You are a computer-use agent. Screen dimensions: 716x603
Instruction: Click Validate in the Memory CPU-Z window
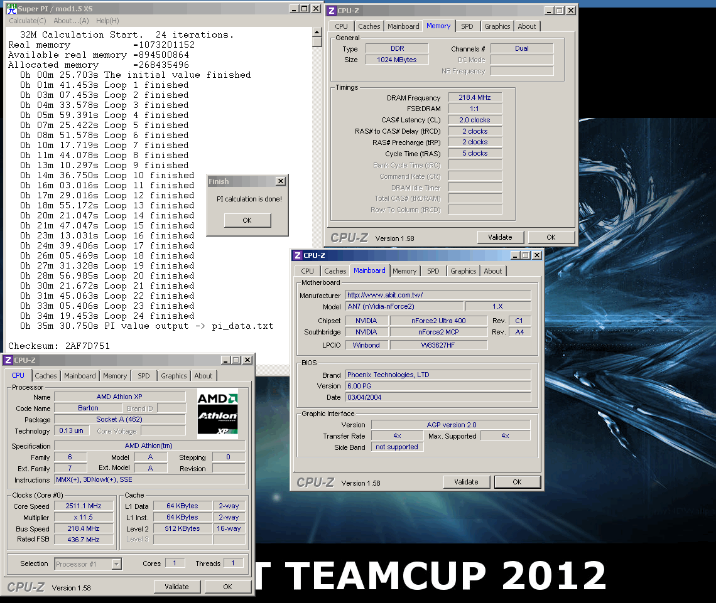click(x=500, y=237)
